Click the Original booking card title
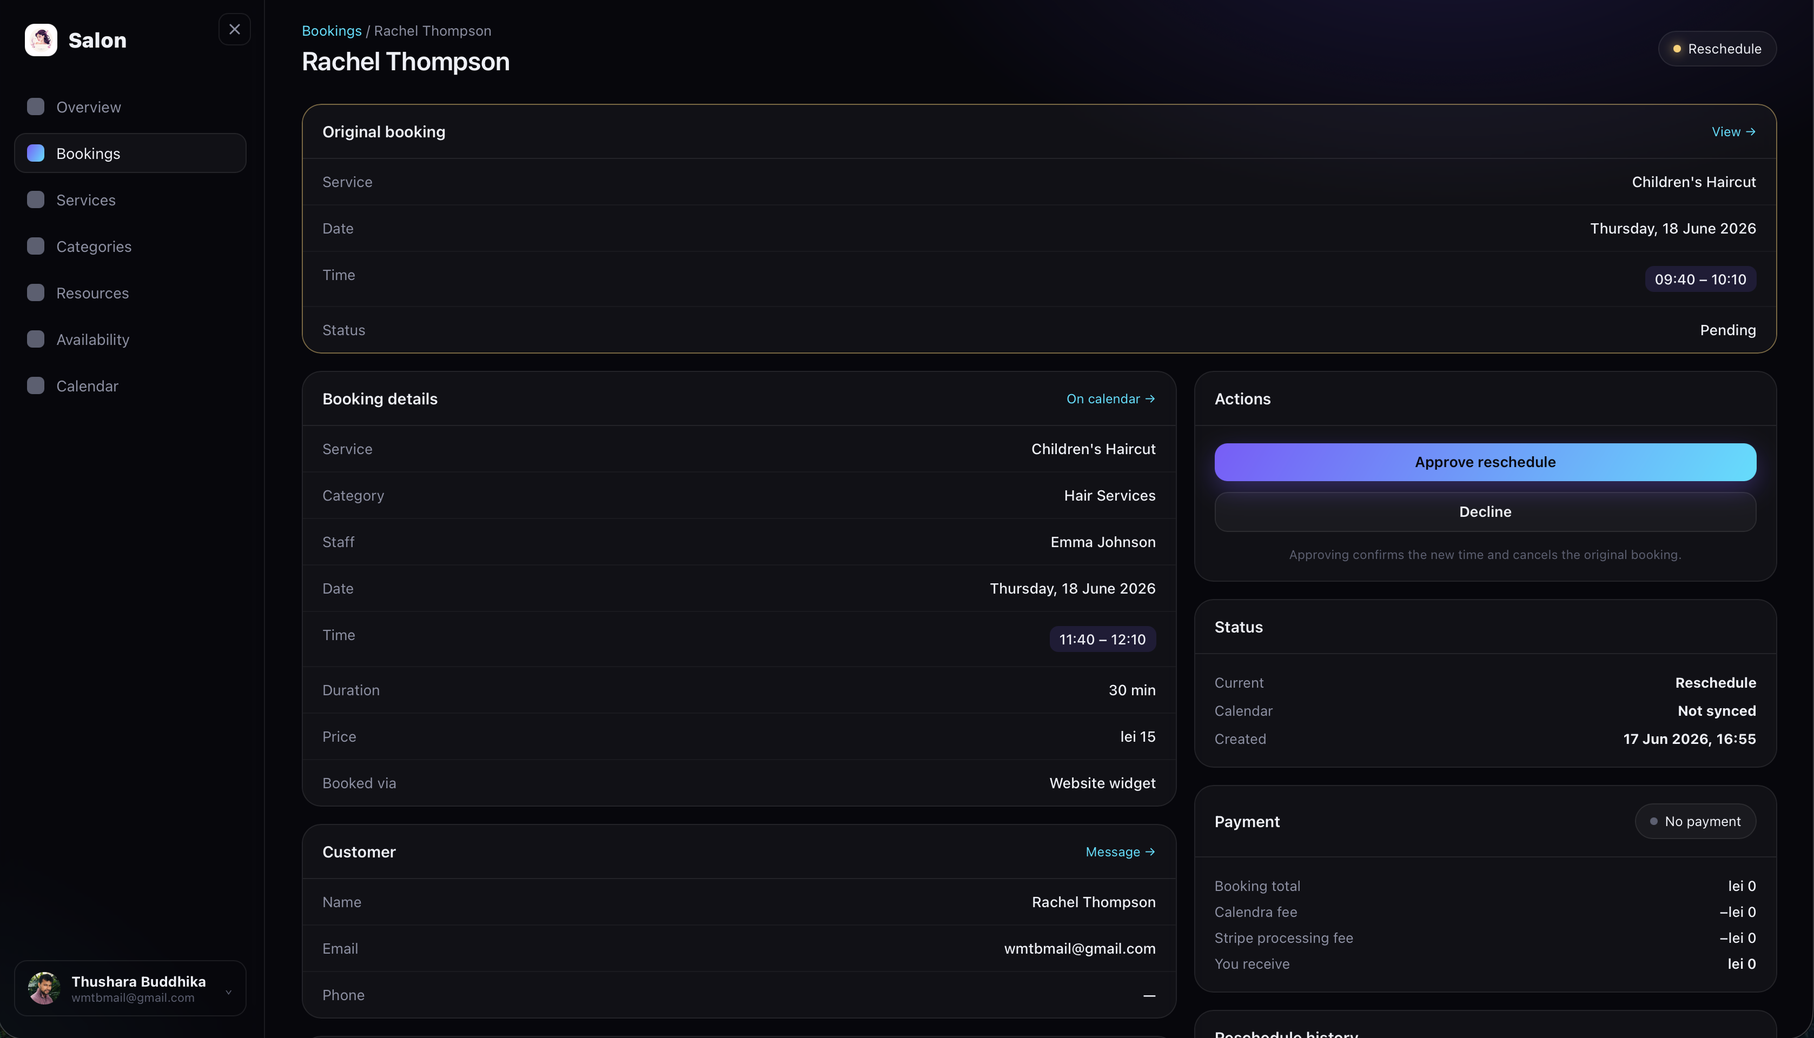1814x1038 pixels. (383, 132)
